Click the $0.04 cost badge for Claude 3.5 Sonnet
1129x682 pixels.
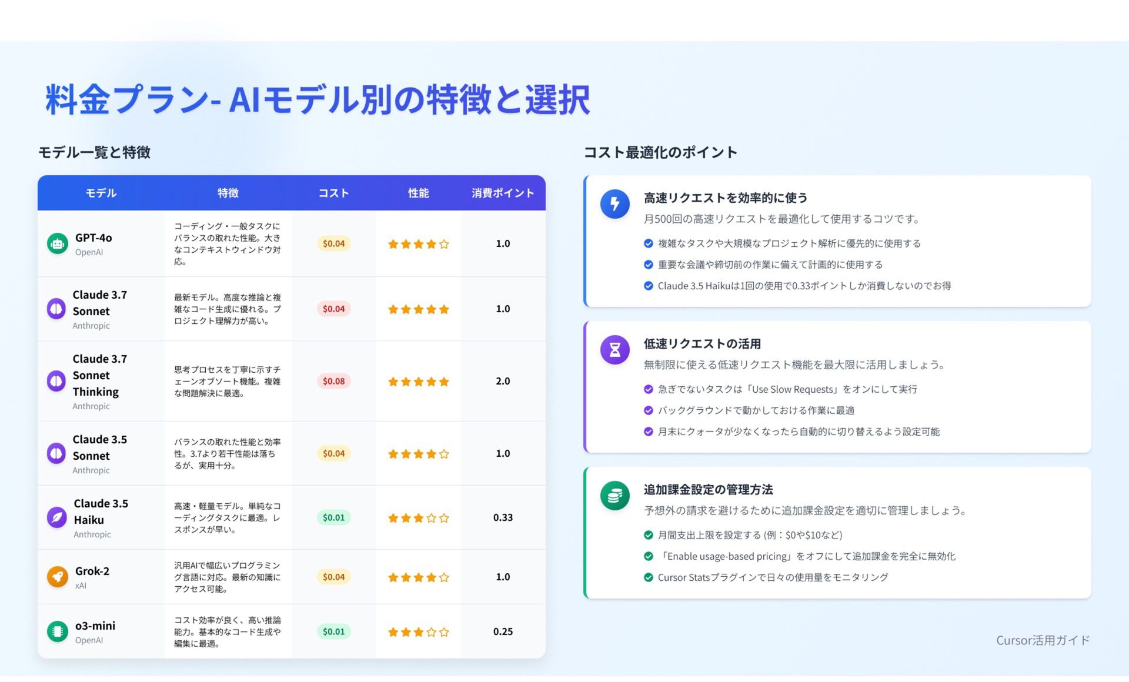pyautogui.click(x=333, y=453)
